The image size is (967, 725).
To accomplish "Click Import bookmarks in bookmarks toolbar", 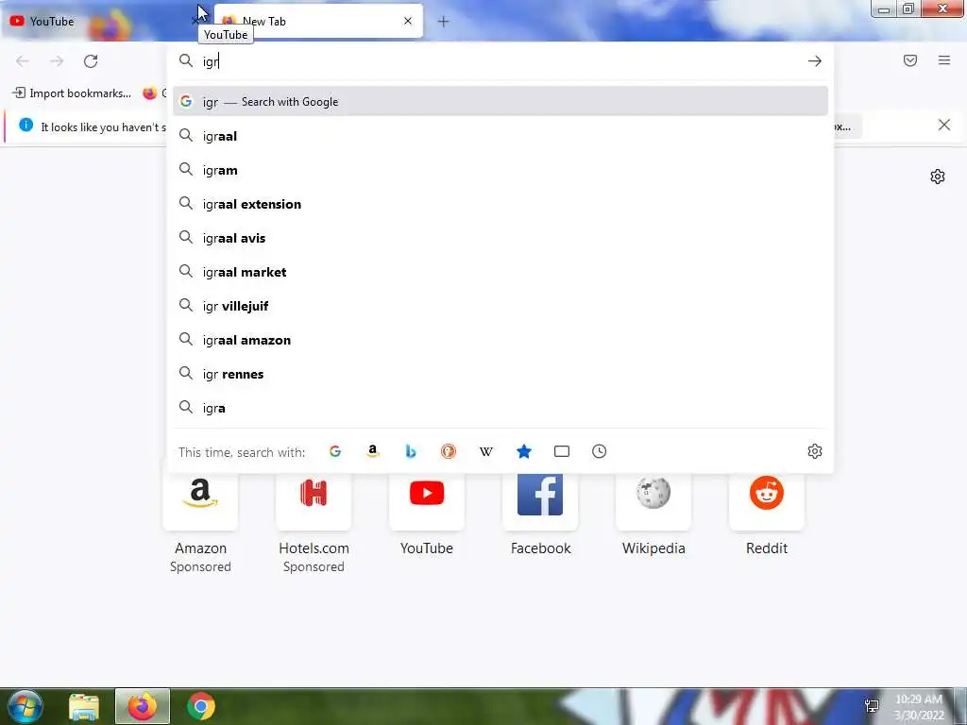I will (72, 93).
